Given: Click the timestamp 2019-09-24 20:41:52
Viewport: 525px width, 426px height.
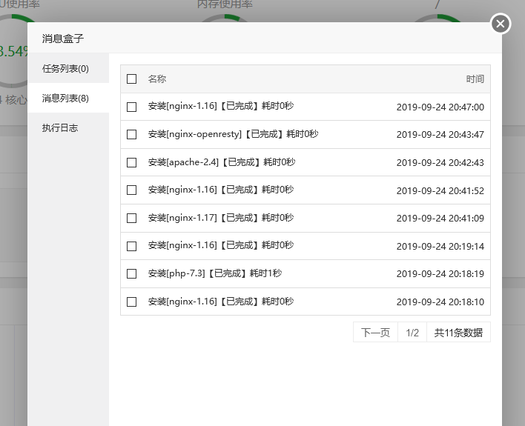Looking at the screenshot, I should (440, 190).
